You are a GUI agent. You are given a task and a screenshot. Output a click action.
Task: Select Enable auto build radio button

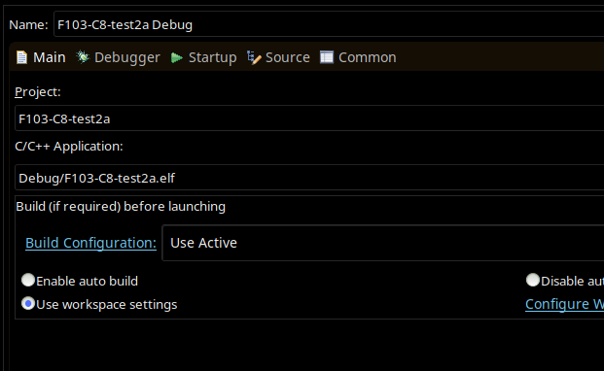[28, 280]
